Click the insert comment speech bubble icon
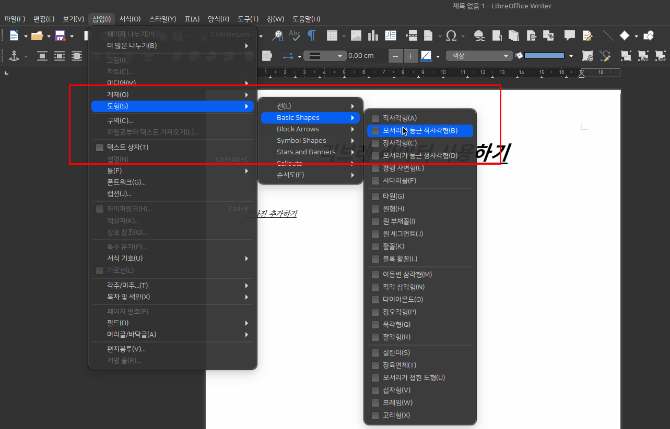670x429 pixels. 570,35
